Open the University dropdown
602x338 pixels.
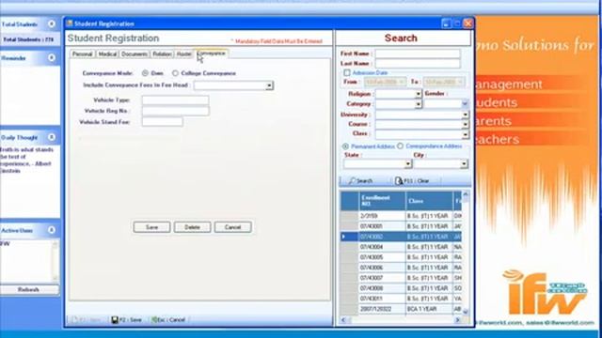(x=465, y=115)
